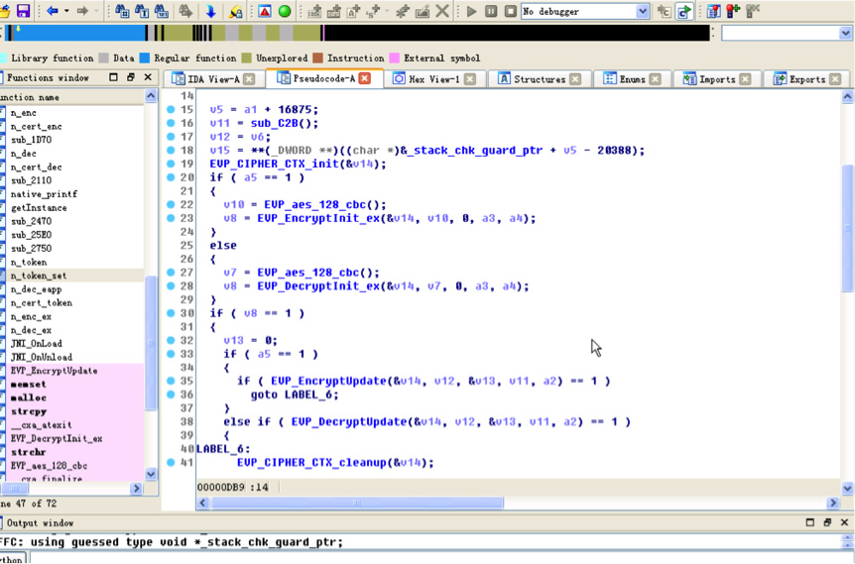Switch to the Imports tab
The height and width of the screenshot is (564, 855).
(x=716, y=78)
